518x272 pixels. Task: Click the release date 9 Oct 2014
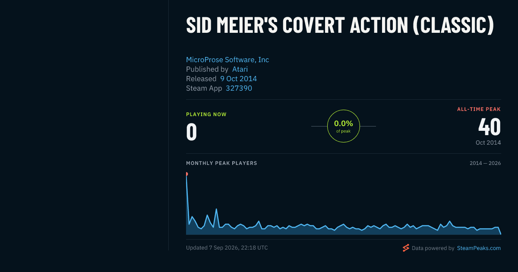tap(238, 79)
